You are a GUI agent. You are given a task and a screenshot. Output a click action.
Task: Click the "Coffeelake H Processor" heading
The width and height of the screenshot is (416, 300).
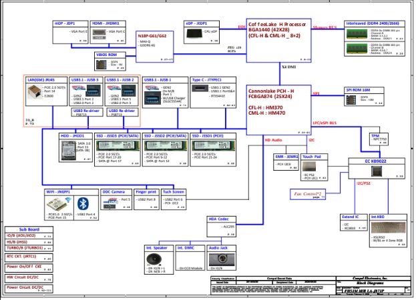tap(277, 25)
